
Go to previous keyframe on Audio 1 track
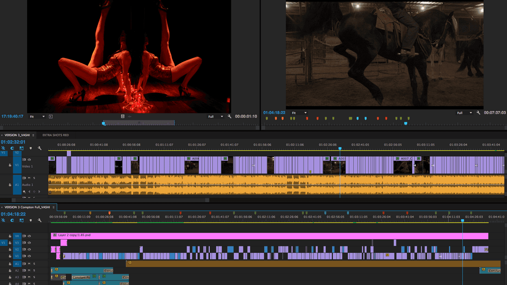pos(29,191)
